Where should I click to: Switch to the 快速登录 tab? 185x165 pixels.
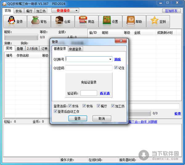coord(75,49)
